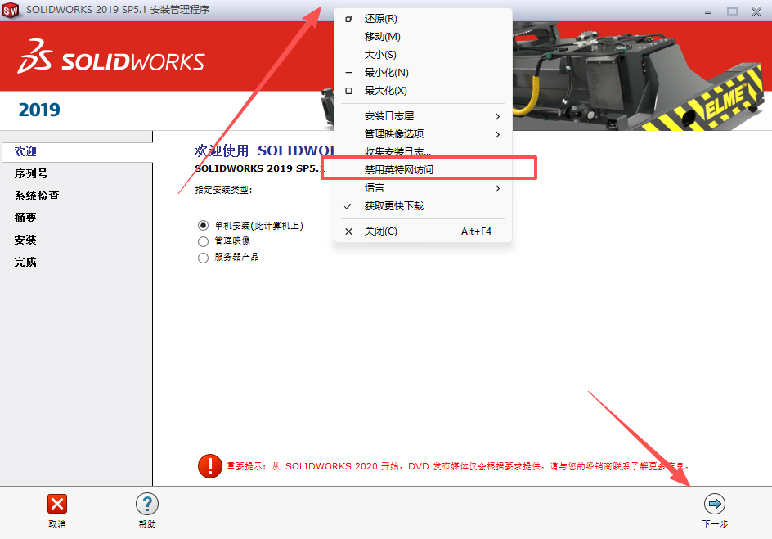Click the red X cancel icon

point(56,503)
